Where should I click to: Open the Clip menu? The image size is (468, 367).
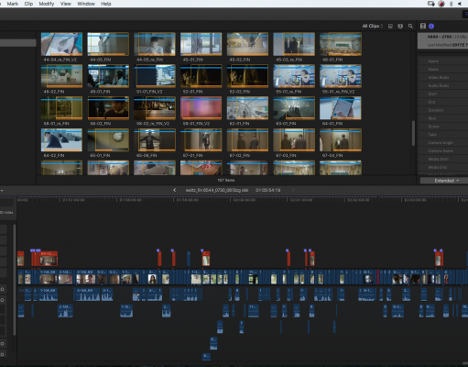[x=28, y=4]
